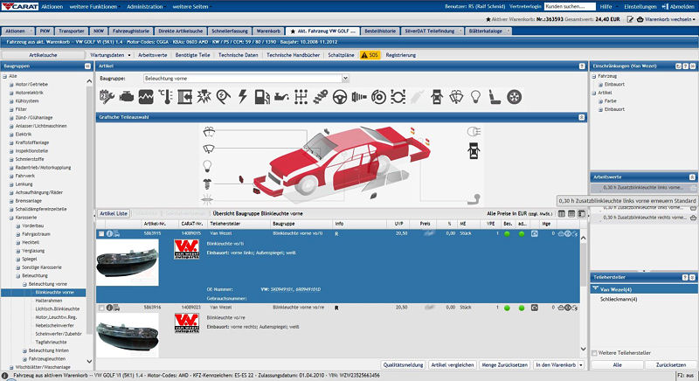Expand the Bremsanlage tree node
Image resolution: width=699 pixels, height=381 pixels.
point(11,201)
